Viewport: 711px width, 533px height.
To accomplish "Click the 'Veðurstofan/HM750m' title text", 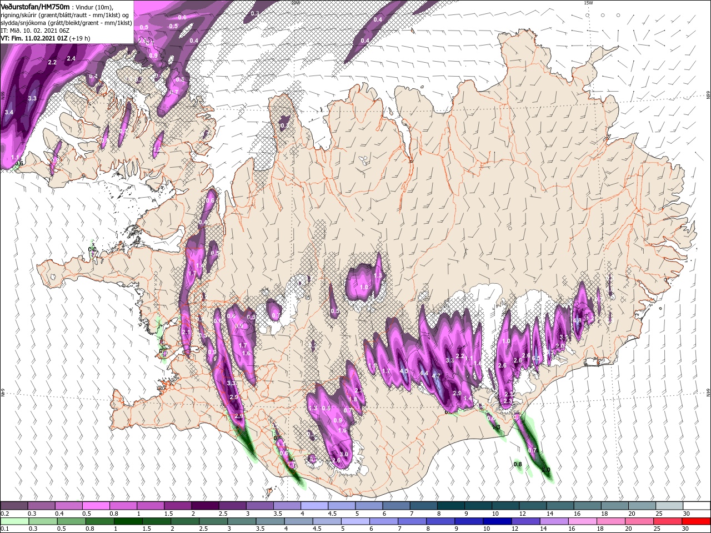I will point(36,6).
